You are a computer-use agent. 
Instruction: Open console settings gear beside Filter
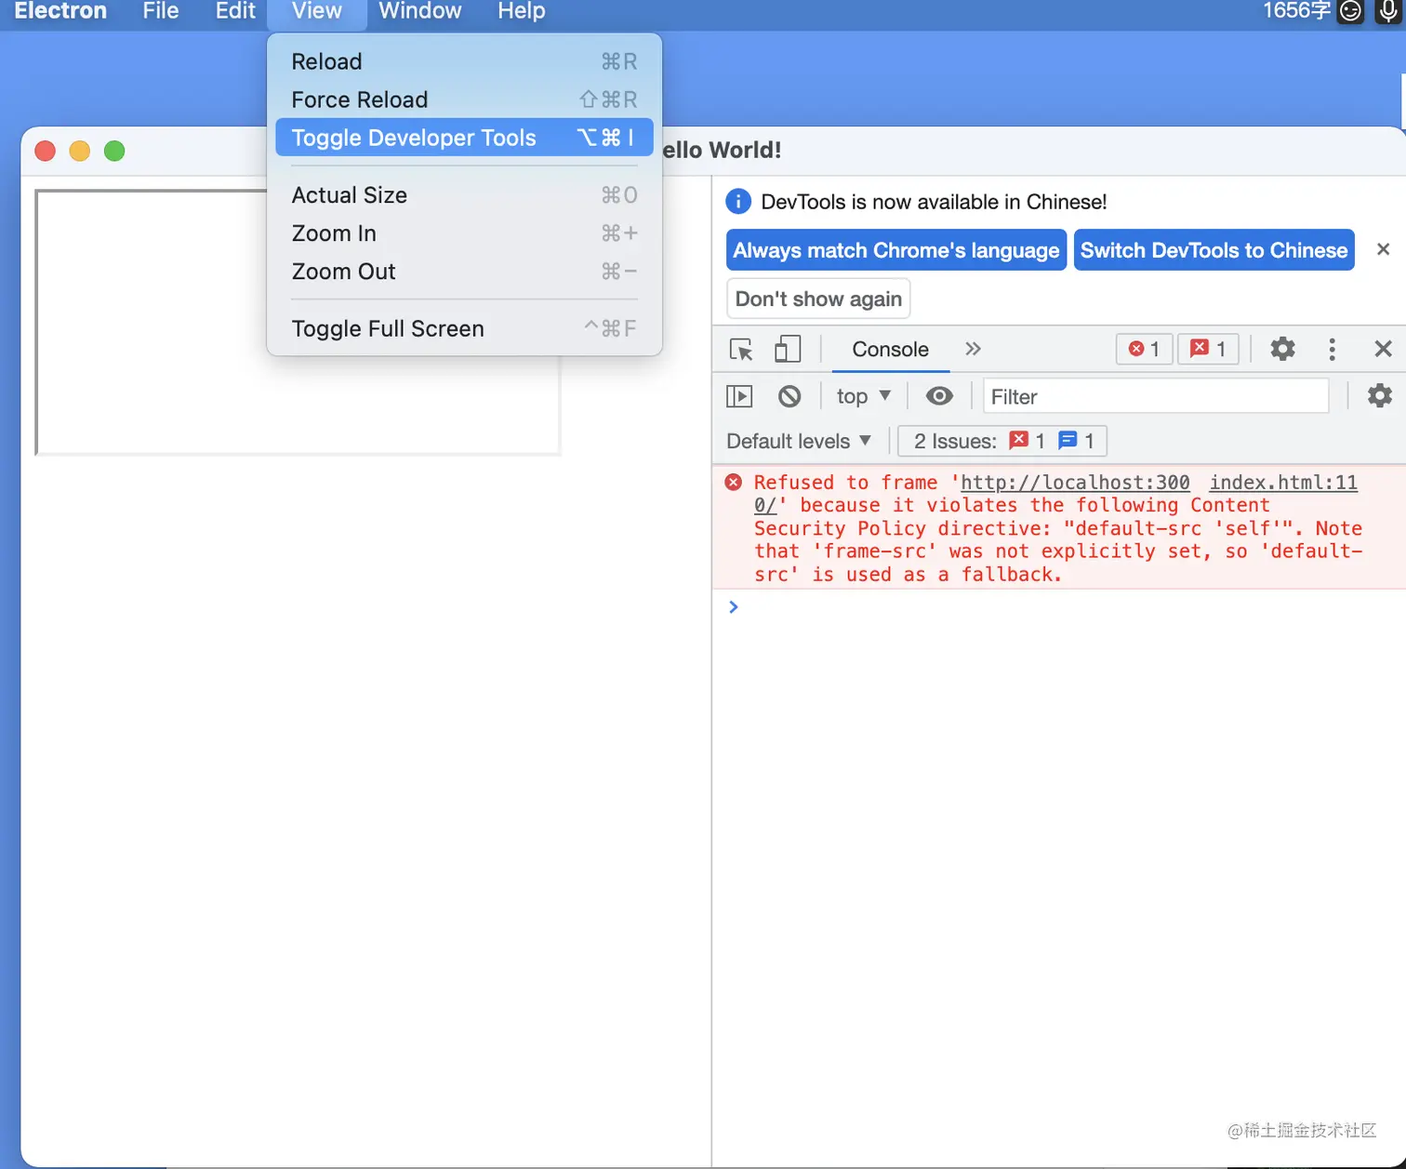(1380, 395)
